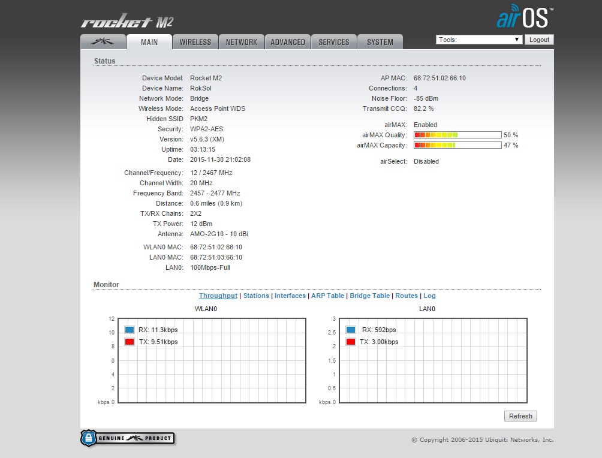
Task: Open the ADVANCED settings tab
Action: [x=288, y=42]
